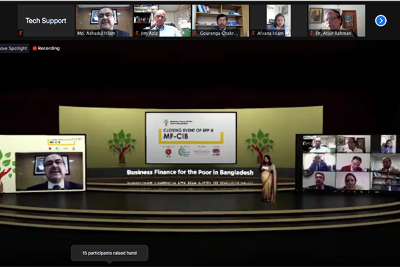Click the UK flag logo on the slide

tap(216, 152)
